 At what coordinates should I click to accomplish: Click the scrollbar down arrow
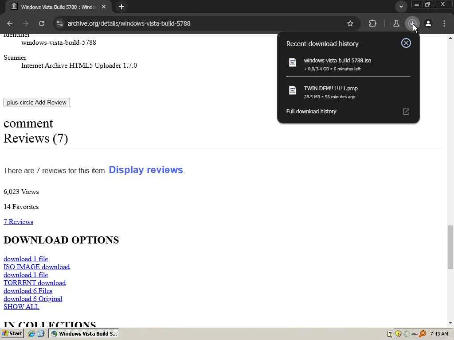(450, 323)
